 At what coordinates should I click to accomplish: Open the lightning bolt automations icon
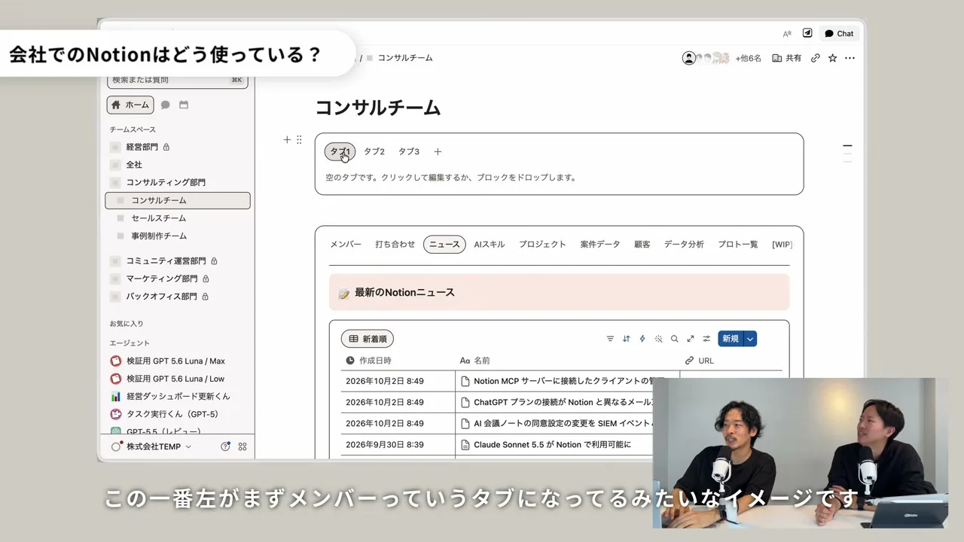pyautogui.click(x=642, y=339)
